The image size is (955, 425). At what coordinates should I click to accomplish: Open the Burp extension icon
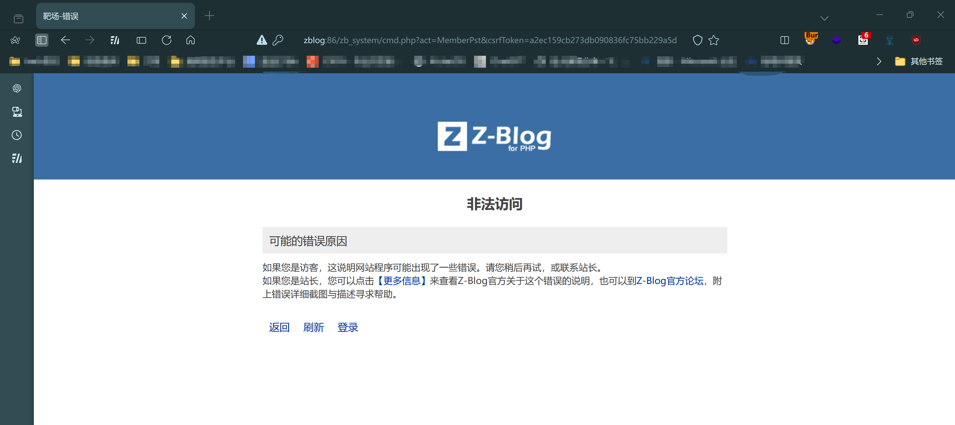click(811, 39)
